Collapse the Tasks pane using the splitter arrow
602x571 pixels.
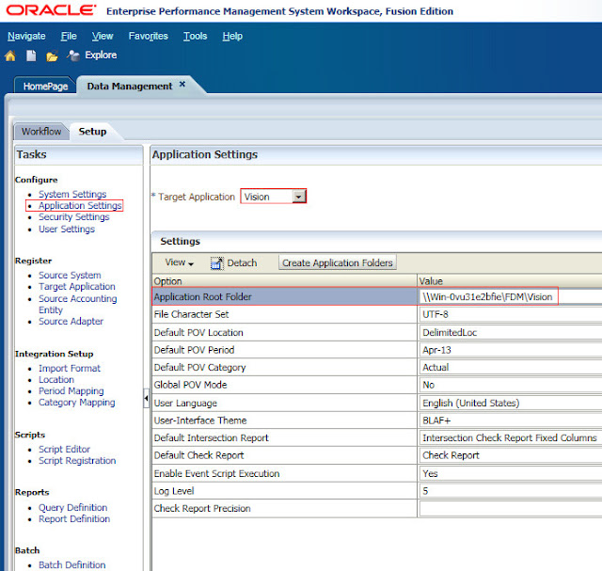click(x=146, y=398)
